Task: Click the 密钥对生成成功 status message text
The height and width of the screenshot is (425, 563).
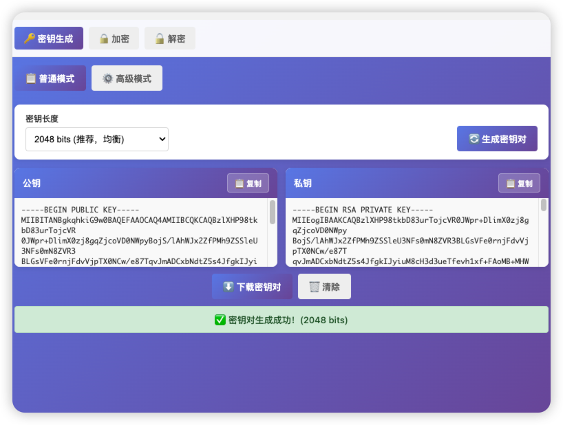Action: [288, 320]
